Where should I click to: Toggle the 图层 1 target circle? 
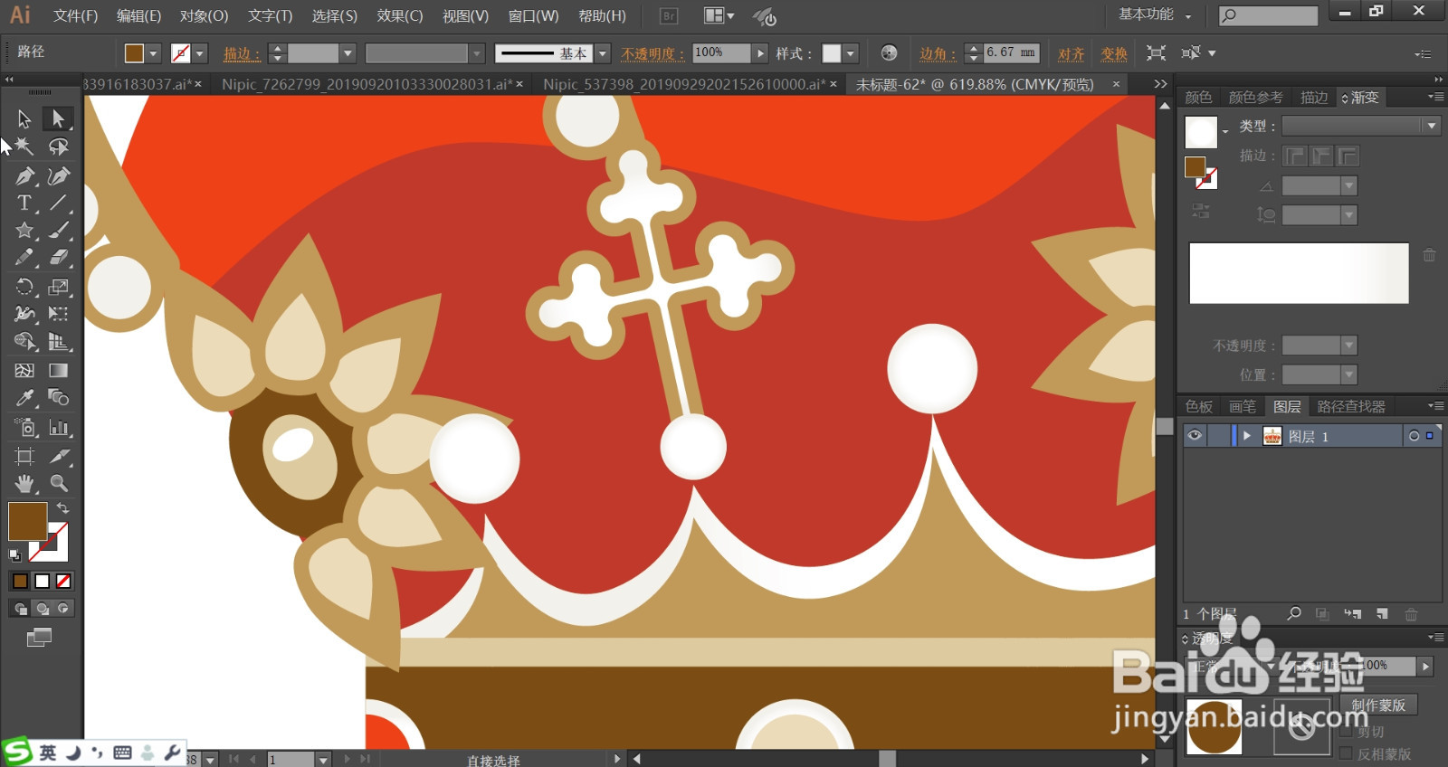[x=1414, y=436]
